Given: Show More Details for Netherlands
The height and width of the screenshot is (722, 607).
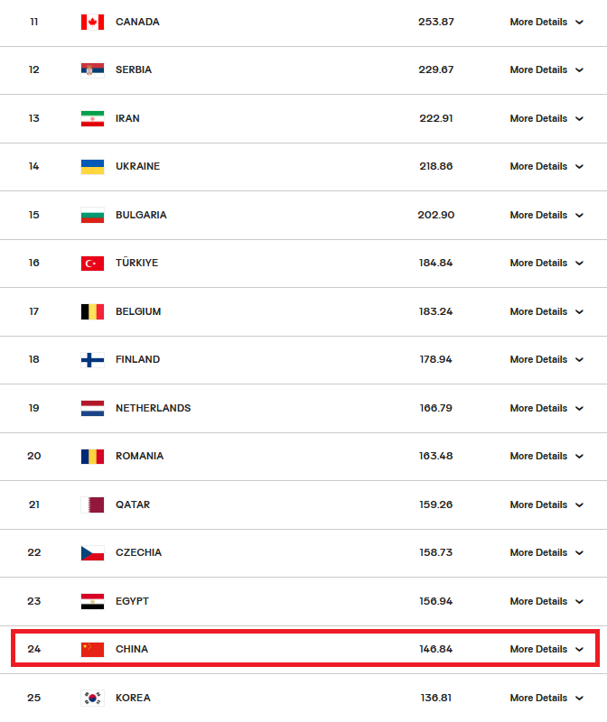Looking at the screenshot, I should (x=546, y=409).
